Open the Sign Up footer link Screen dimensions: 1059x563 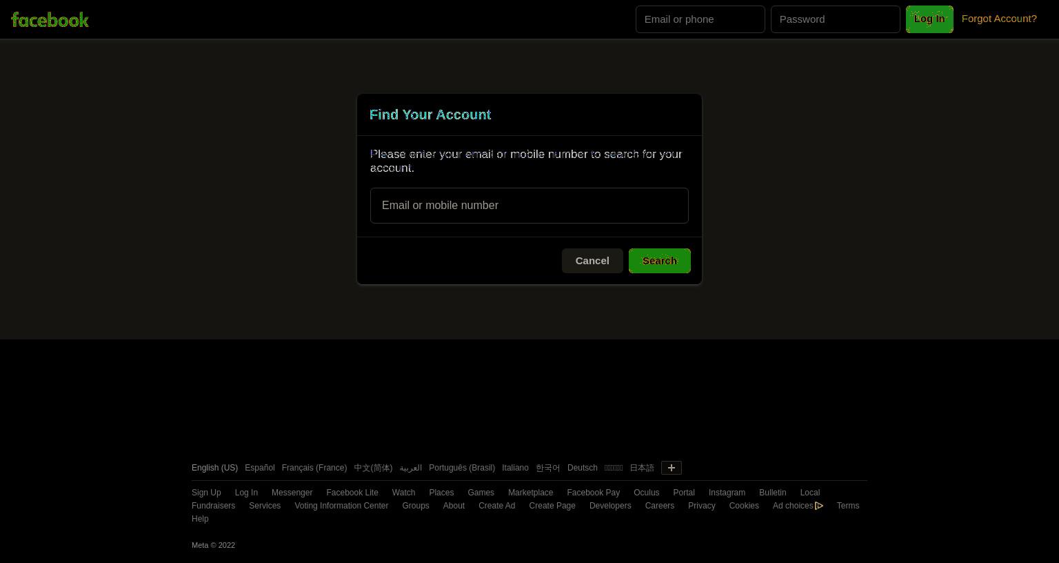tap(206, 493)
